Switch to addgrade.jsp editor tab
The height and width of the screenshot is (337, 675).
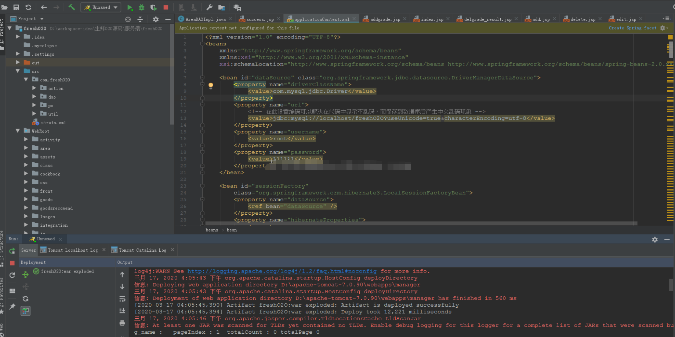point(385,19)
